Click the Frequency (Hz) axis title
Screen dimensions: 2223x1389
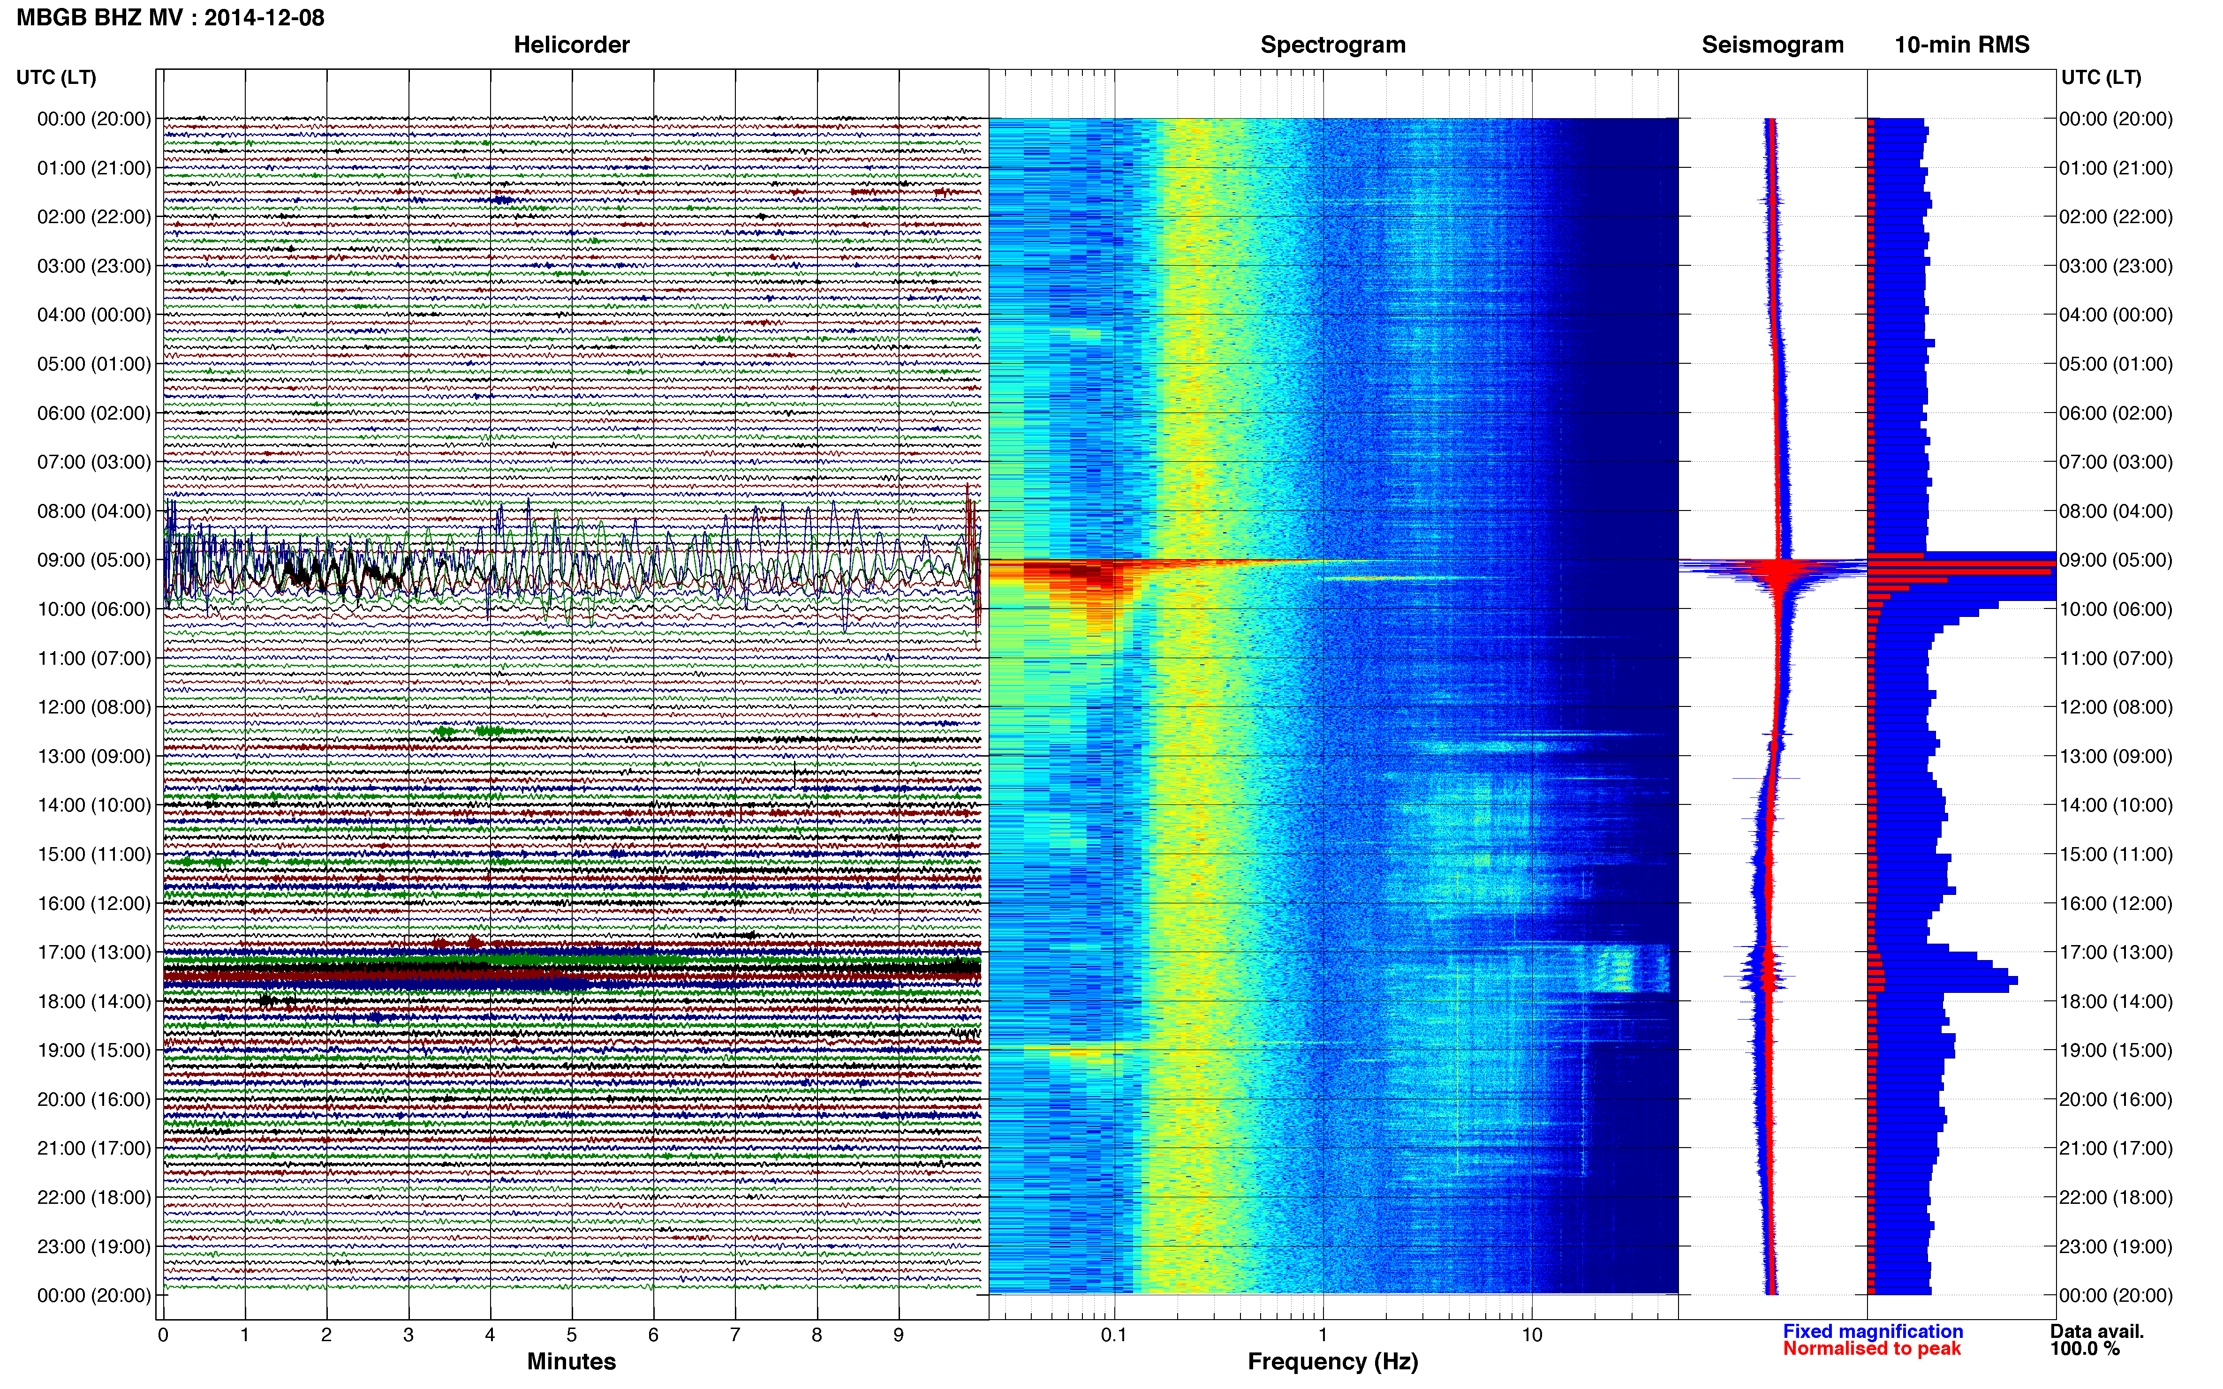point(1332,1360)
